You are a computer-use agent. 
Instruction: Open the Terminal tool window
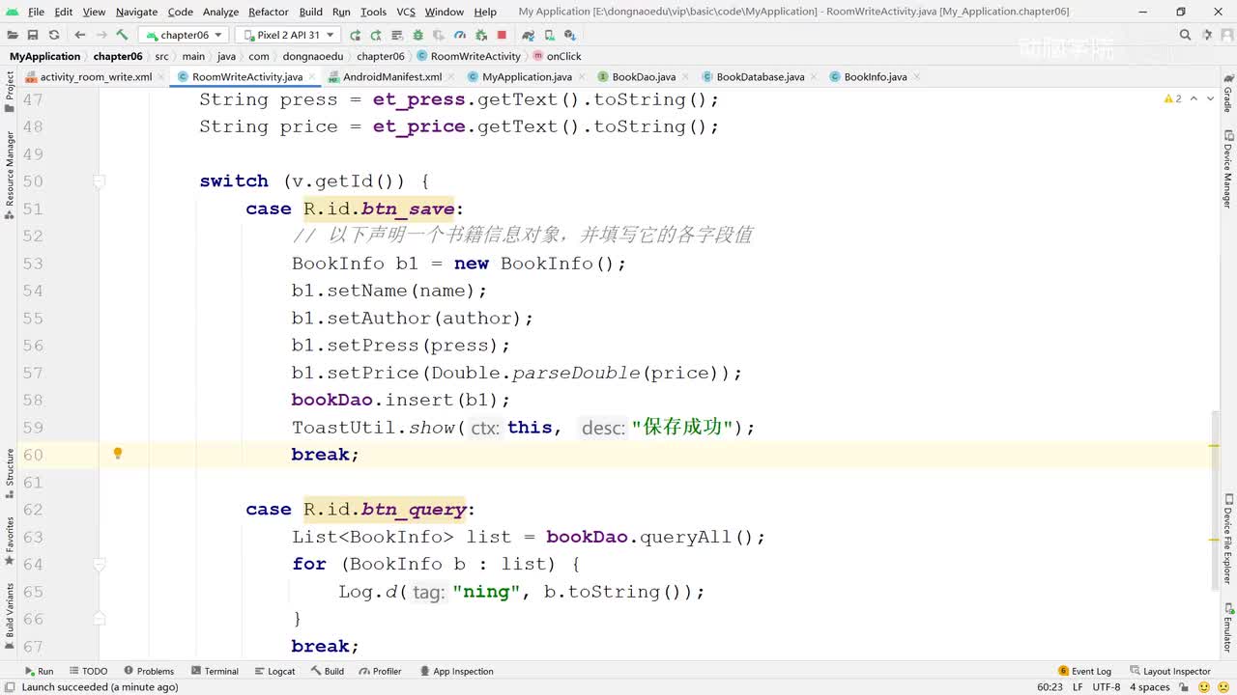(x=215, y=671)
